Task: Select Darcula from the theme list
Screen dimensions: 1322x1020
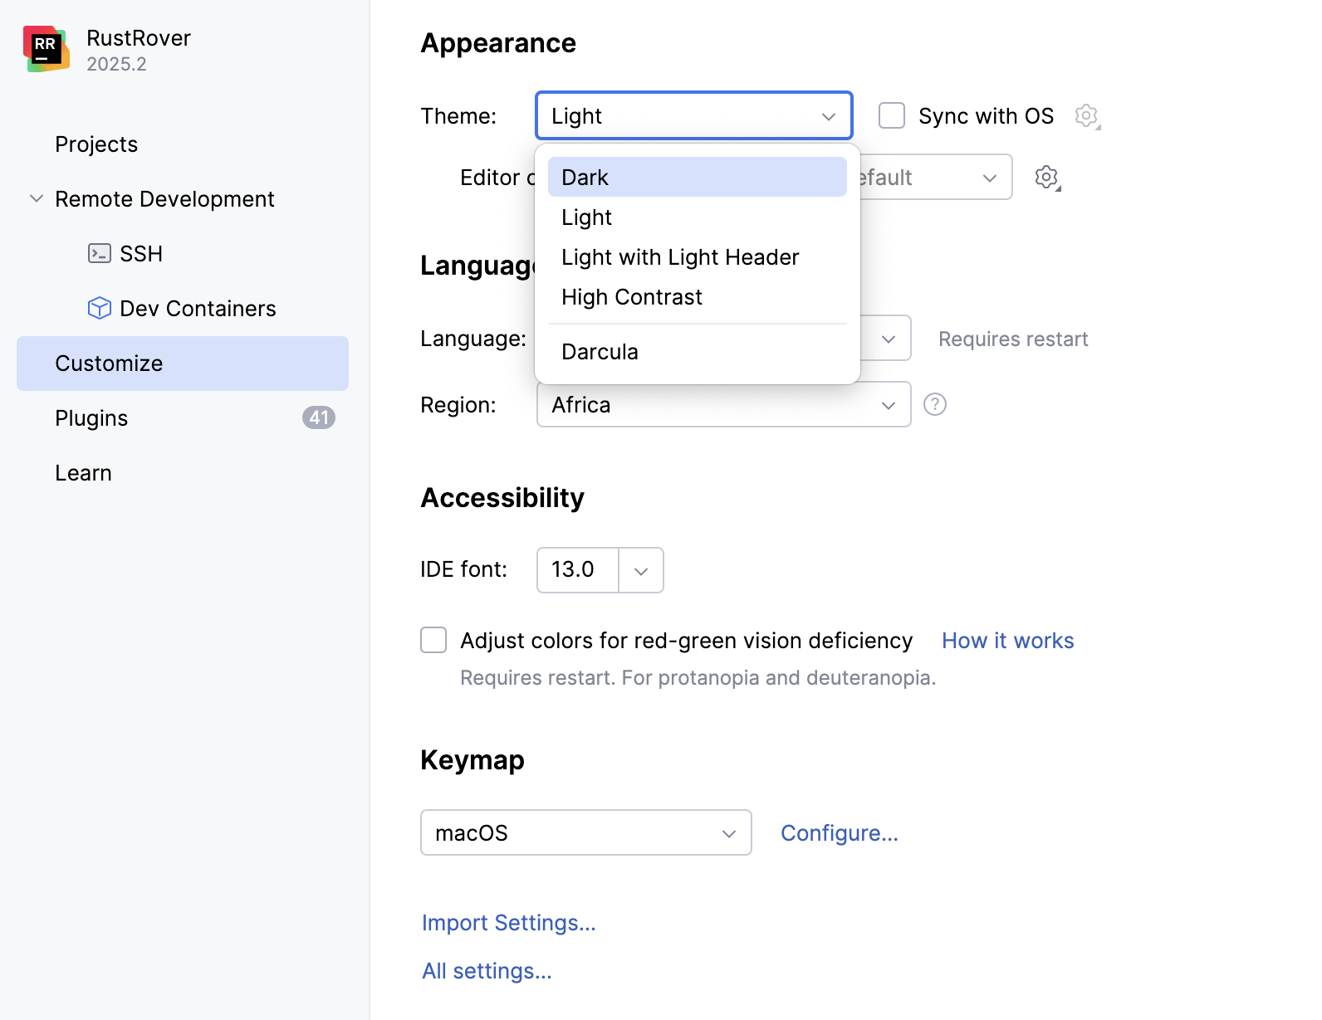Action: (600, 352)
